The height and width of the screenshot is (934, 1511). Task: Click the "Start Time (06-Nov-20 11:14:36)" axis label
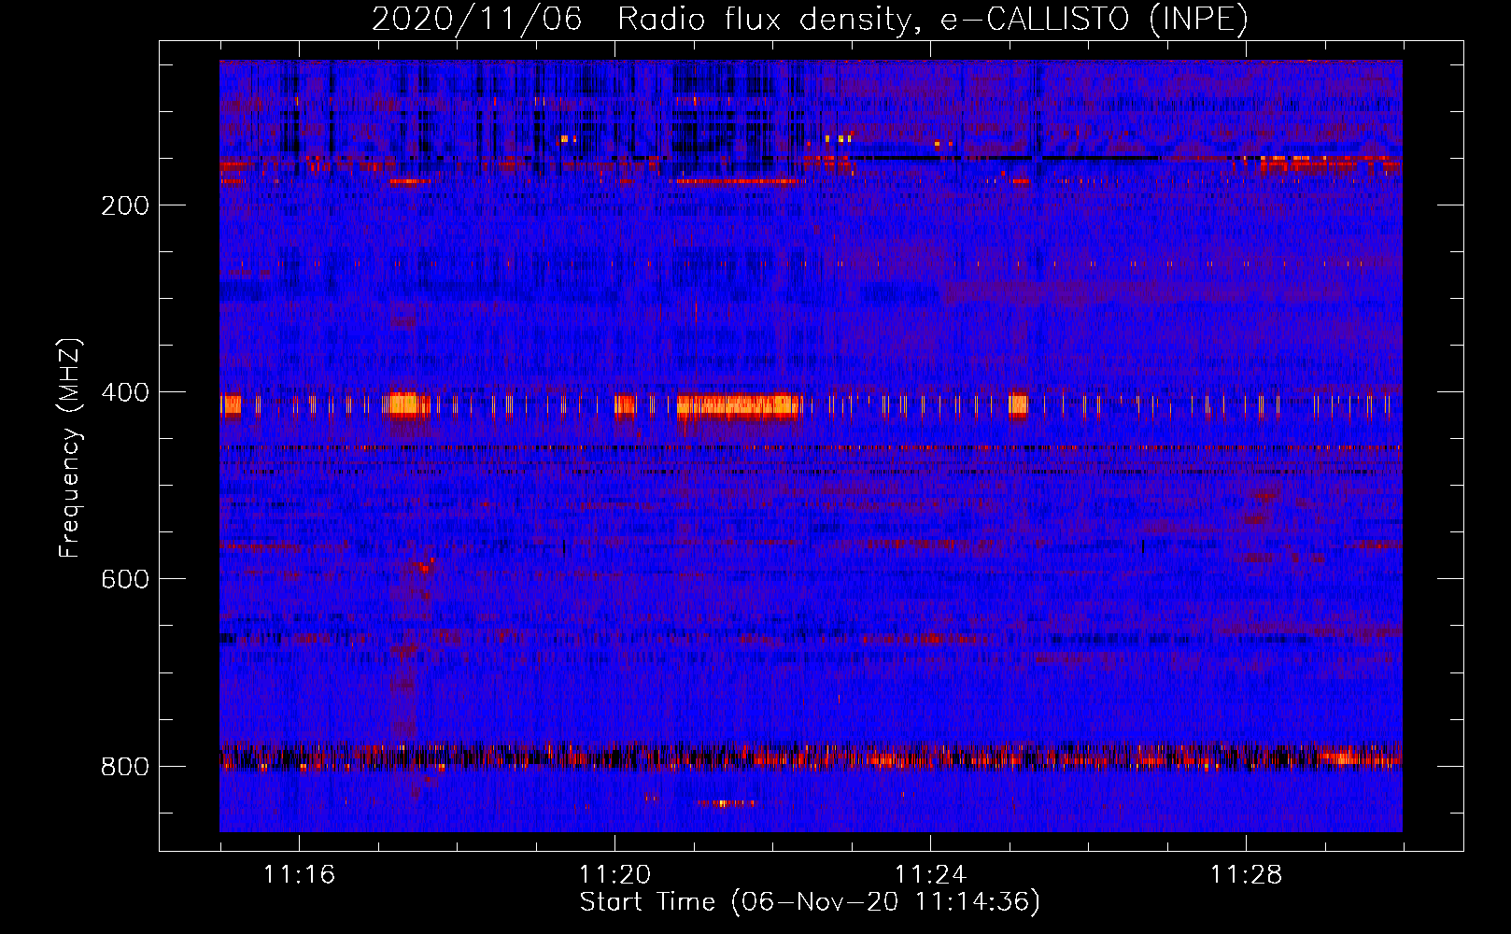tap(810, 902)
